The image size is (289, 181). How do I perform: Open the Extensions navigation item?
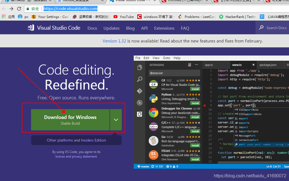click(164, 28)
